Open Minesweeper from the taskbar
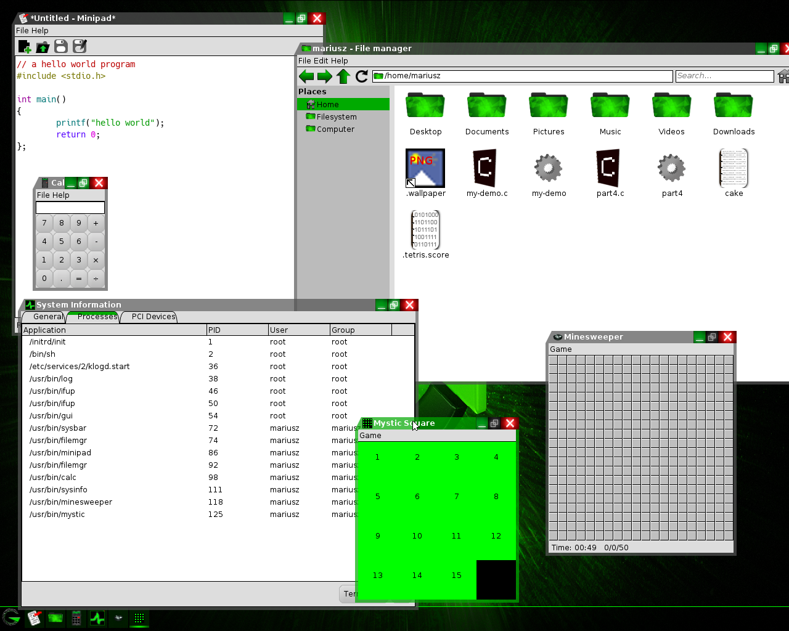The image size is (789, 631). click(x=118, y=618)
